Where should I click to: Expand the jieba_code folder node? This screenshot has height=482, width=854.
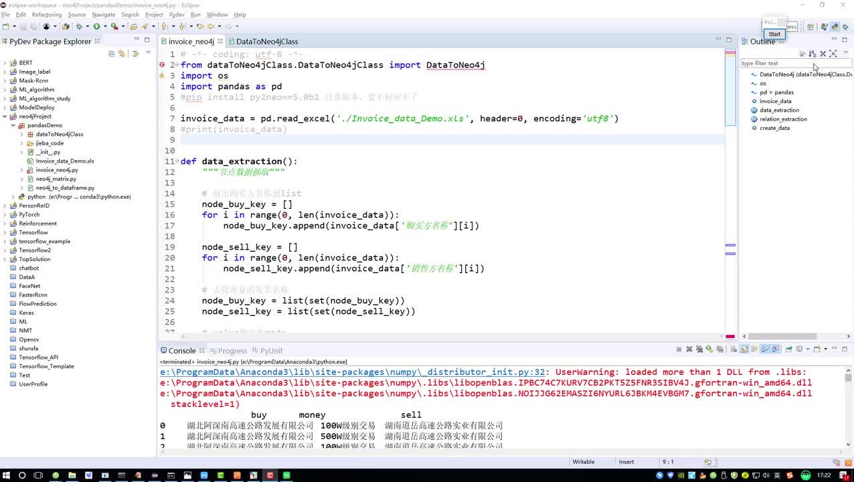point(21,143)
